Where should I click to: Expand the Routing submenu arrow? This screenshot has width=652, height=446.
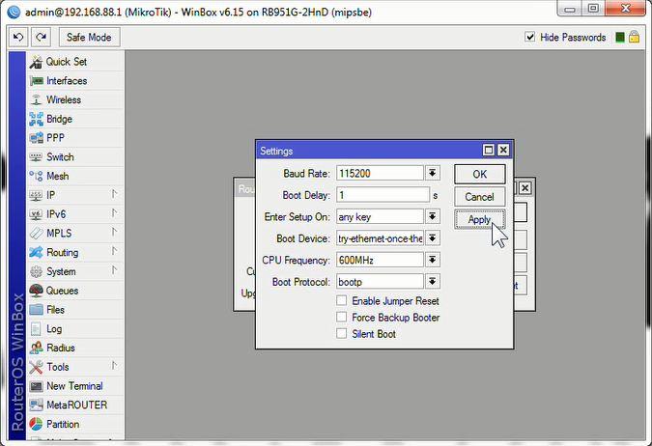tap(114, 251)
